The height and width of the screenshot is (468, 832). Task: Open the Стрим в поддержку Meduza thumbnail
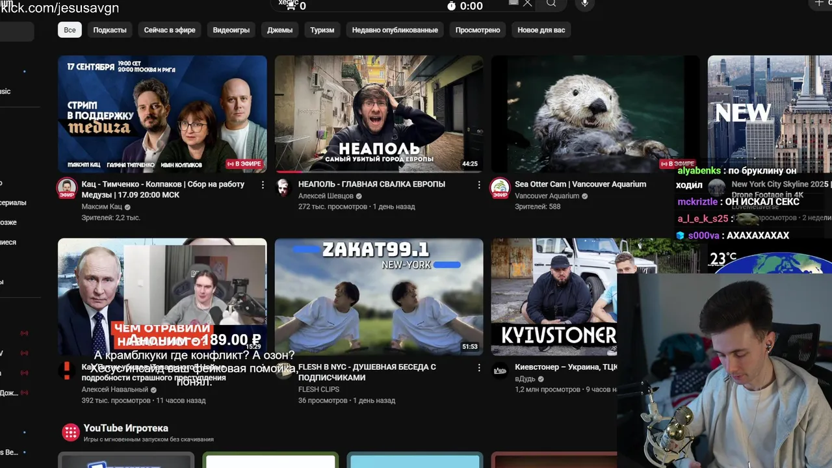[162, 114]
